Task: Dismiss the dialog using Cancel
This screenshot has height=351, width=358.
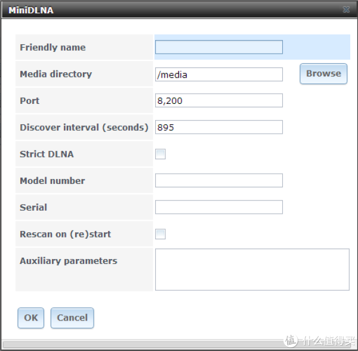Action: pos(72,318)
